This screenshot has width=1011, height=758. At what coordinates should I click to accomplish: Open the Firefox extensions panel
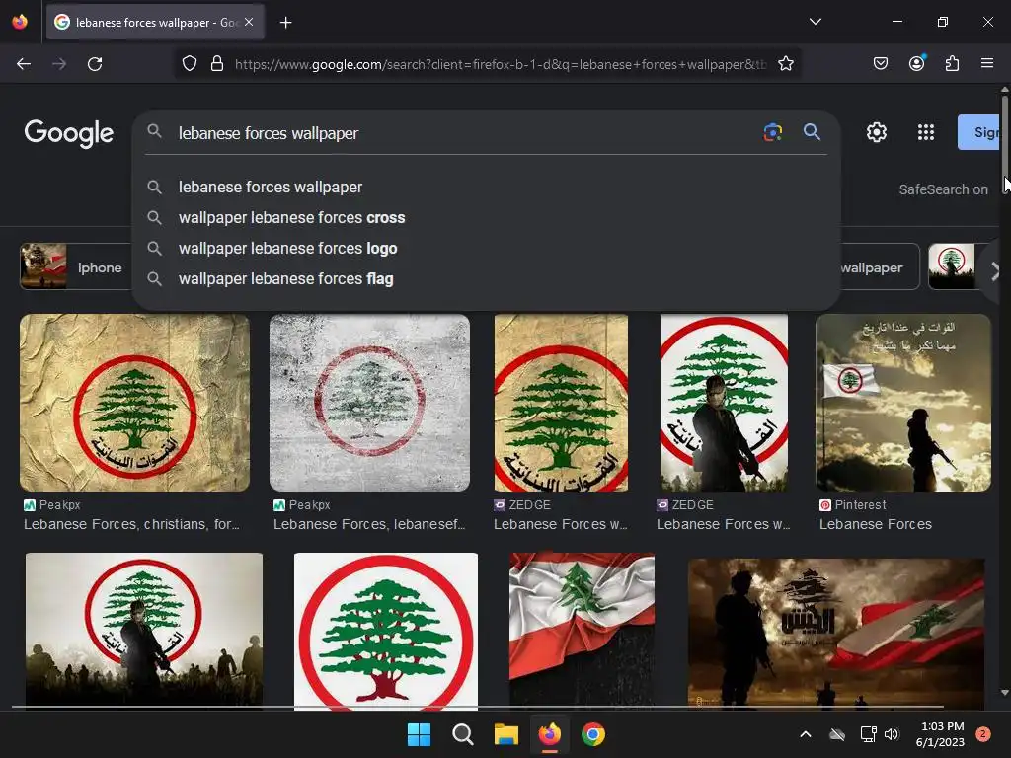[952, 64]
